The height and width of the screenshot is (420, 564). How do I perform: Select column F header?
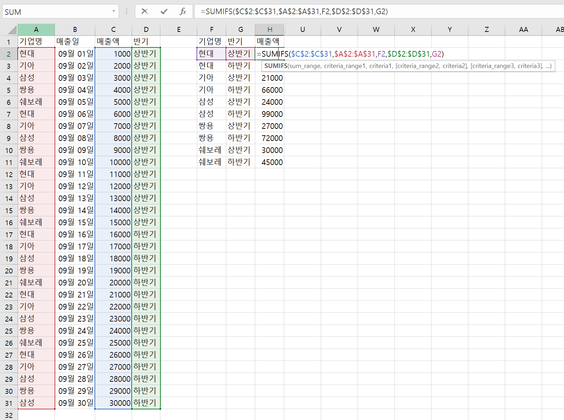point(212,29)
